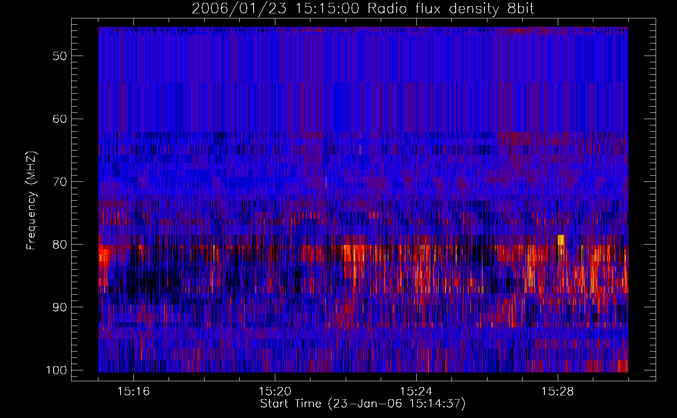677x418 pixels.
Task: Click the 100 MHz frequency tick label
Action: (56, 370)
